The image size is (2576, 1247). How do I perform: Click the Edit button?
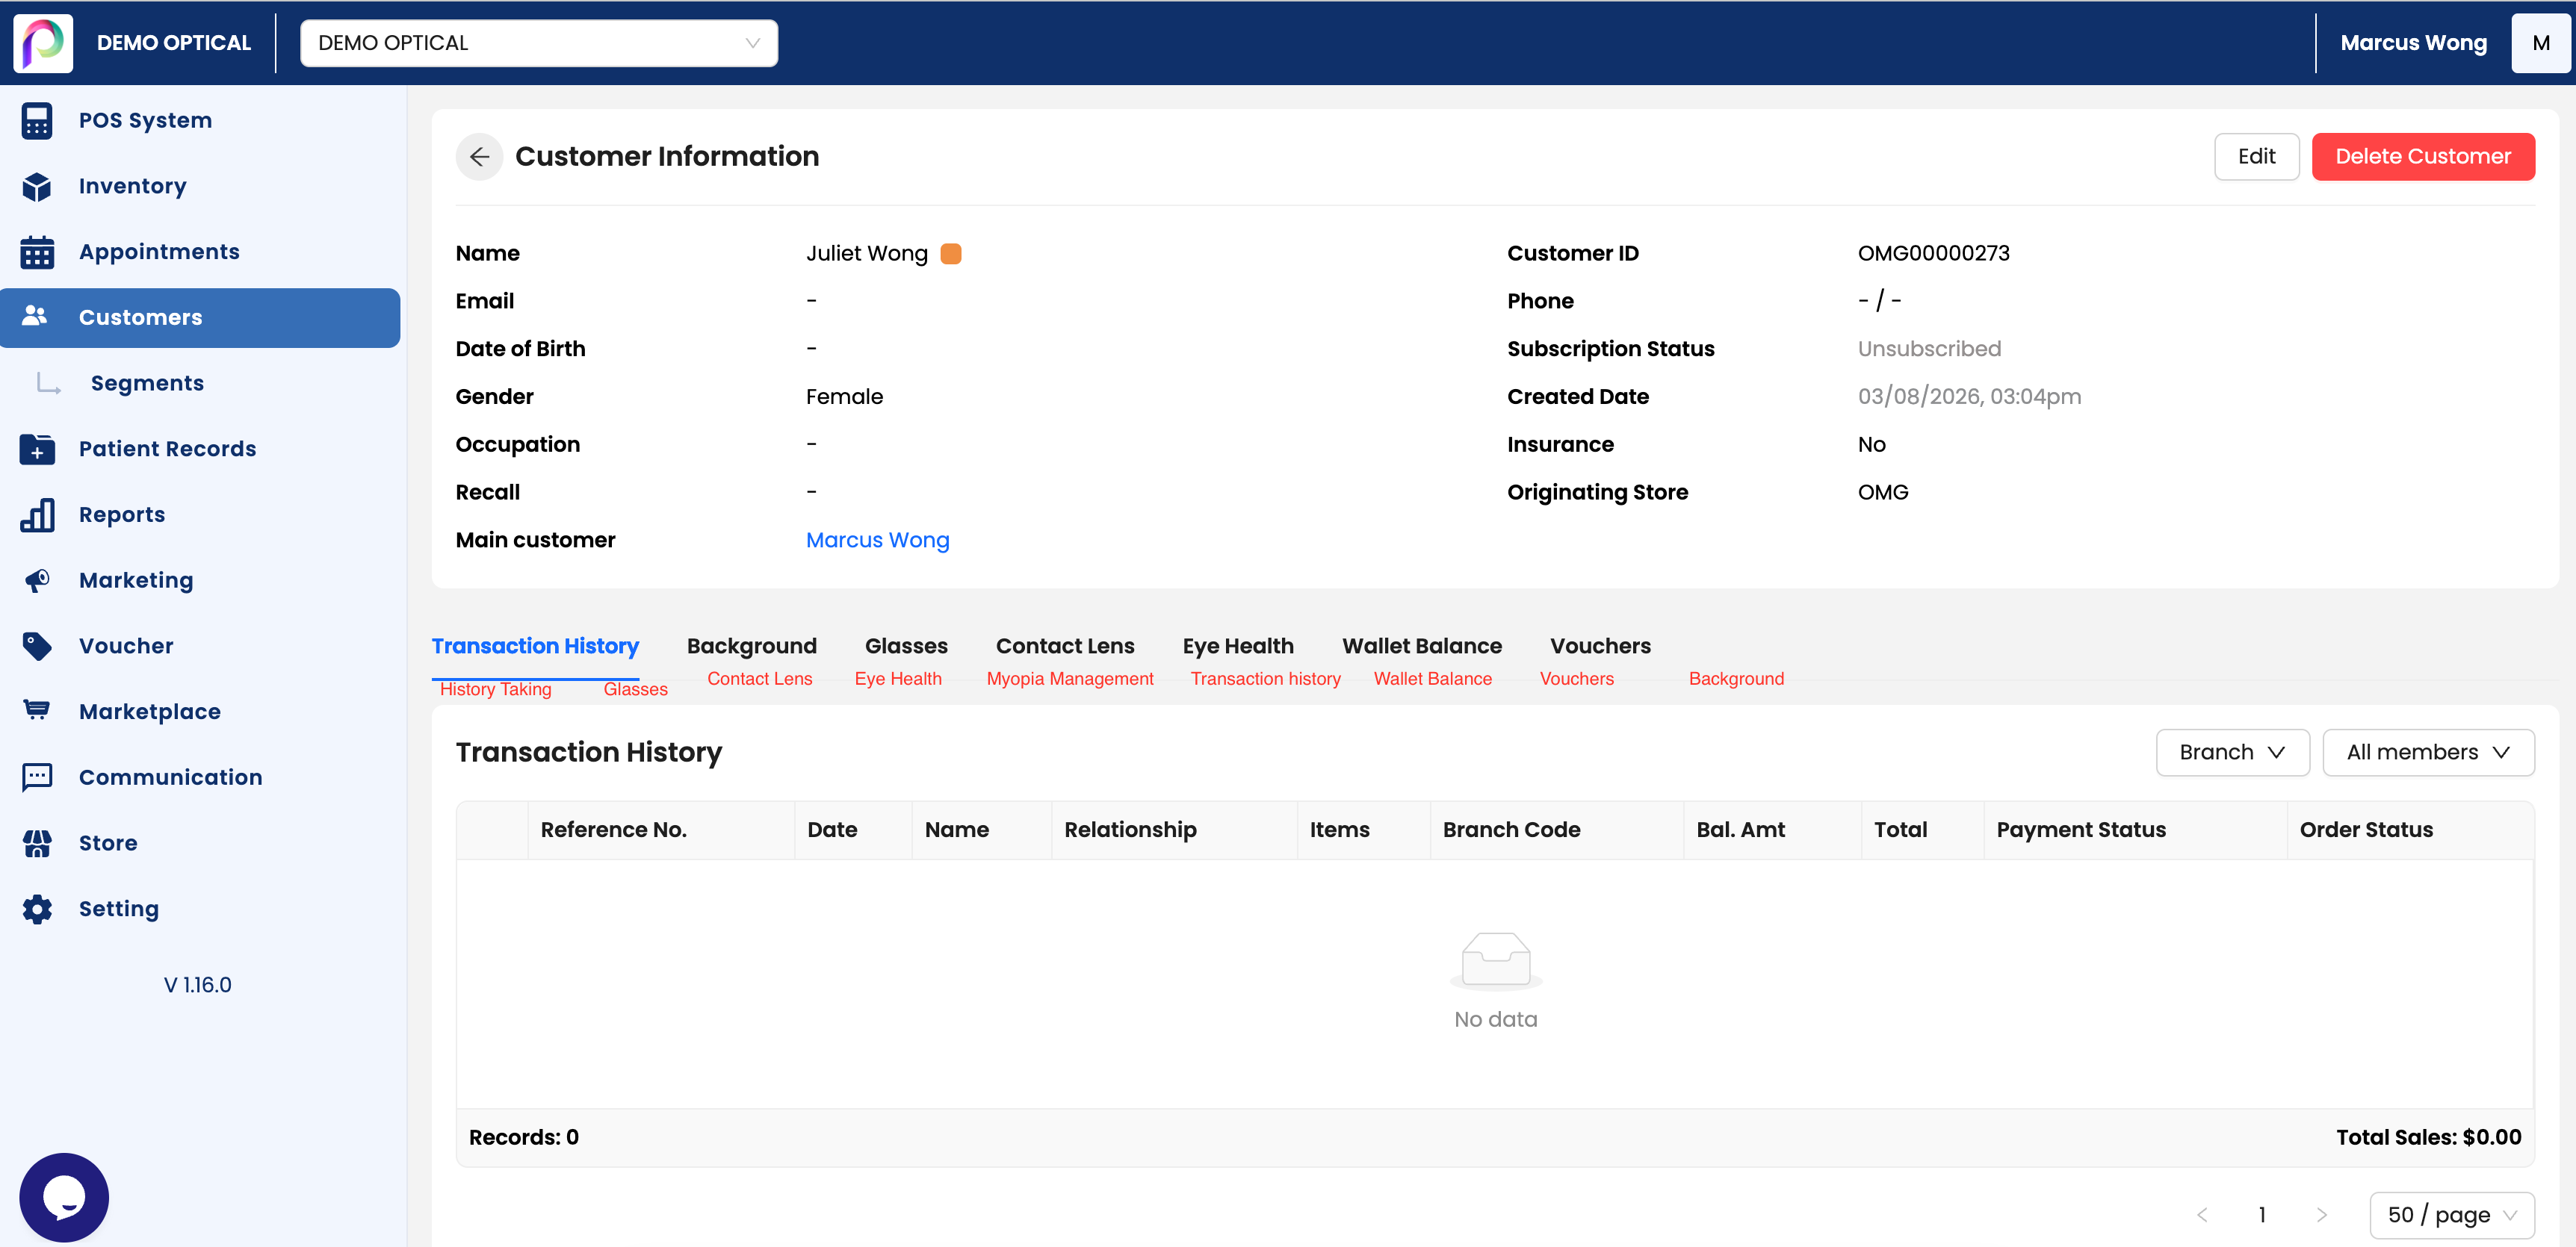2257,157
